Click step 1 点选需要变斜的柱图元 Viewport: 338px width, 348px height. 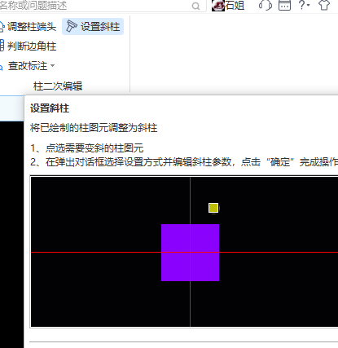[x=87, y=148]
